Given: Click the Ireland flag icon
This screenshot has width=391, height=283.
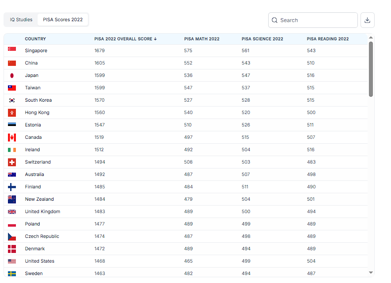Looking at the screenshot, I should (12, 150).
